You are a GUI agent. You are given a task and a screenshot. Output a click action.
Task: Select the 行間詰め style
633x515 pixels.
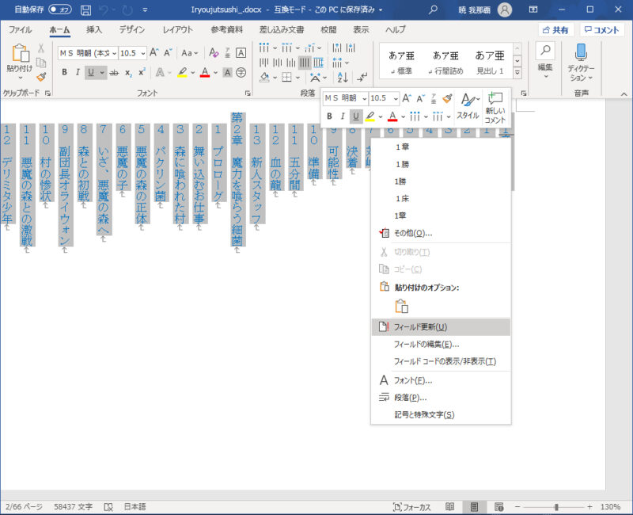445,62
